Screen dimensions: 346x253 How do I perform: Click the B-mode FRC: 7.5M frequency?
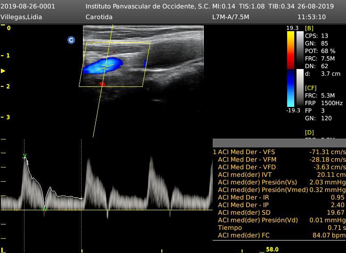[x=320, y=59]
